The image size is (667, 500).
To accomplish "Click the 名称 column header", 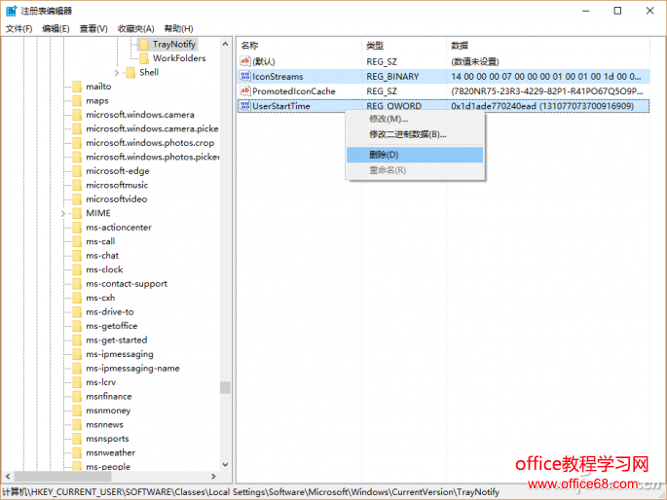I will point(299,46).
